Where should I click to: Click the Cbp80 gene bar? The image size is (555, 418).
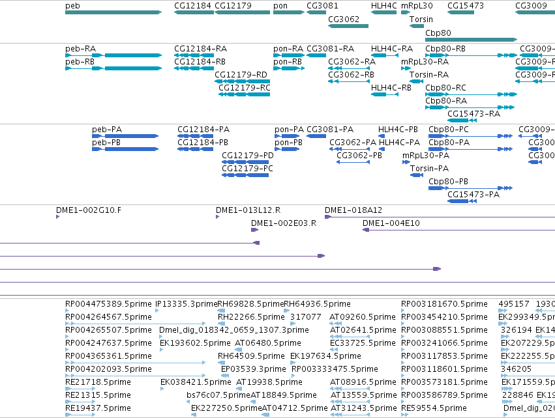pos(471,40)
